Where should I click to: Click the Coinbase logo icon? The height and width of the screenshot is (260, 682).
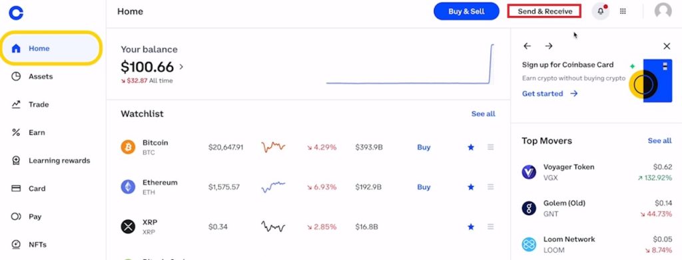tap(16, 13)
